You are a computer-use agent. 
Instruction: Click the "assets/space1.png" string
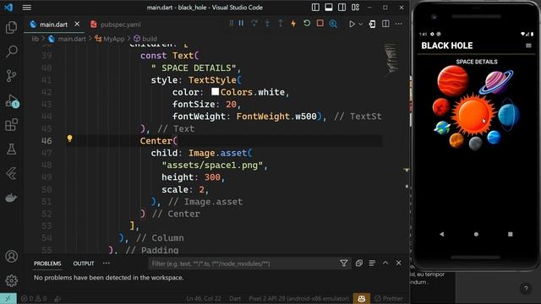212,166
